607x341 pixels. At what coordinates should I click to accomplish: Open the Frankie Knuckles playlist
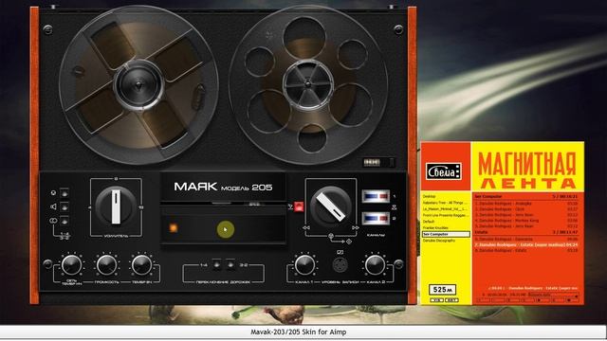435,227
